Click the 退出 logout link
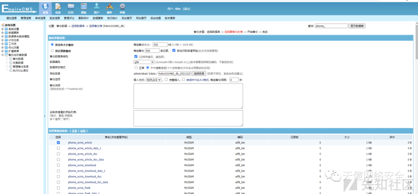This screenshot has height=194, width=418. click(x=186, y=9)
